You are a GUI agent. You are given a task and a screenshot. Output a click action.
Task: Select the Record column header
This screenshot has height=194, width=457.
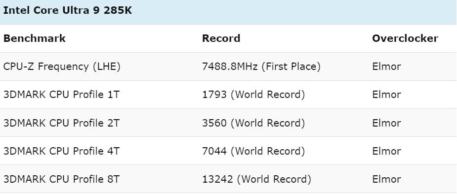221,38
